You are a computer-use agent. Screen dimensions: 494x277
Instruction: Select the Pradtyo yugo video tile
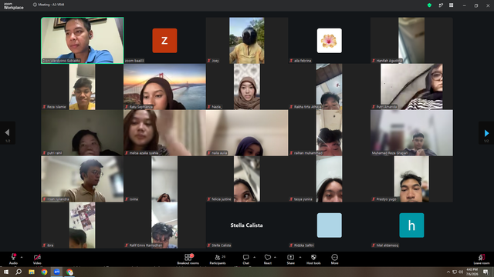click(411, 179)
